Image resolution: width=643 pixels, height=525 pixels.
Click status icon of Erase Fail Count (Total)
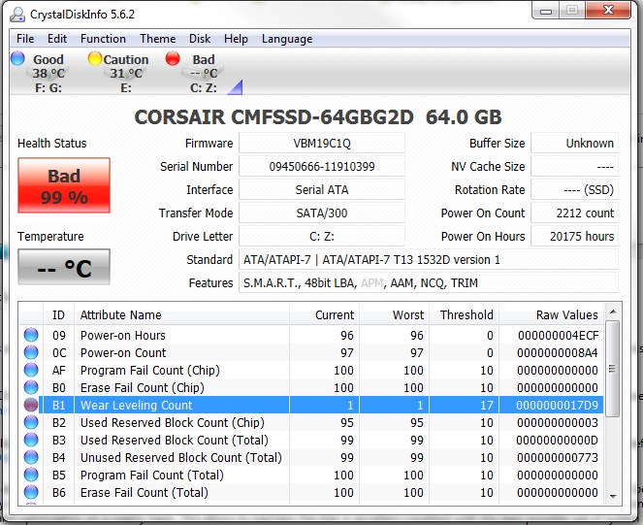[x=31, y=492]
